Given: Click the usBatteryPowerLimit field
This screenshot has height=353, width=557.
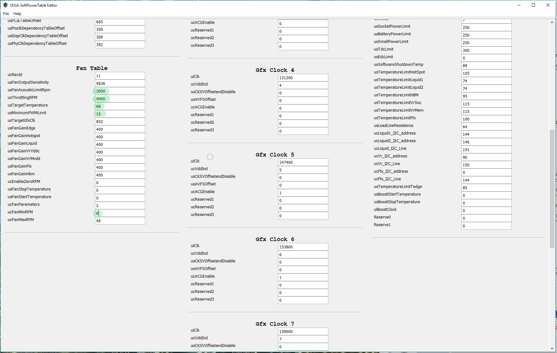Looking at the screenshot, I should click(x=487, y=35).
